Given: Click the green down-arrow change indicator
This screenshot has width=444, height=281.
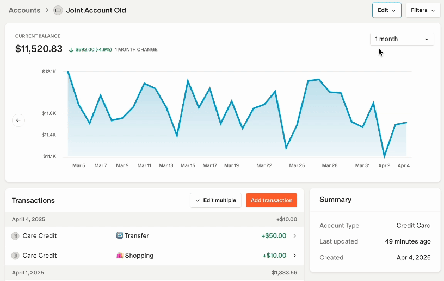Looking at the screenshot, I should (x=71, y=50).
